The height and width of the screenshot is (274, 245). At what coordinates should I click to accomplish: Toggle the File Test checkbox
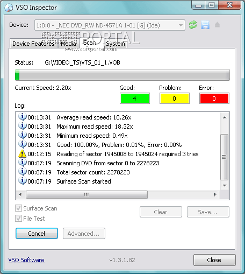tap(18, 219)
